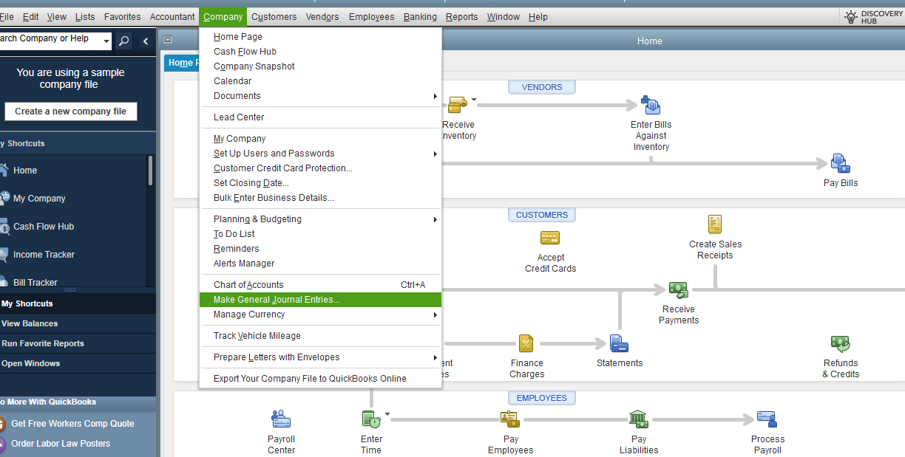
Task: Click Get Free Workers Comp Quote
Action: tap(72, 424)
